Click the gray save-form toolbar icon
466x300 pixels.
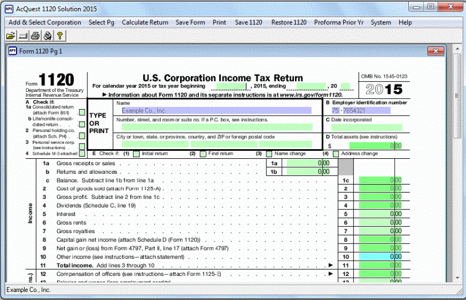coord(23,36)
